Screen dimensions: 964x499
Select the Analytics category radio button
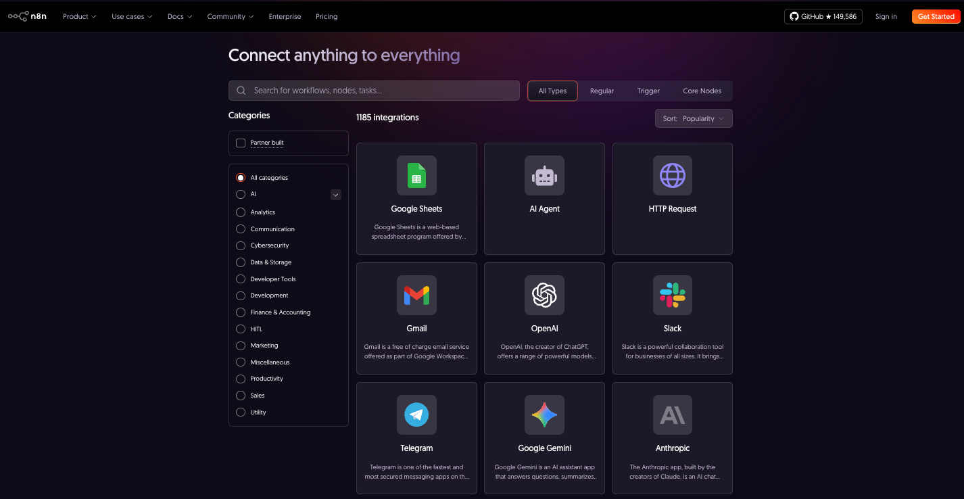click(x=241, y=212)
